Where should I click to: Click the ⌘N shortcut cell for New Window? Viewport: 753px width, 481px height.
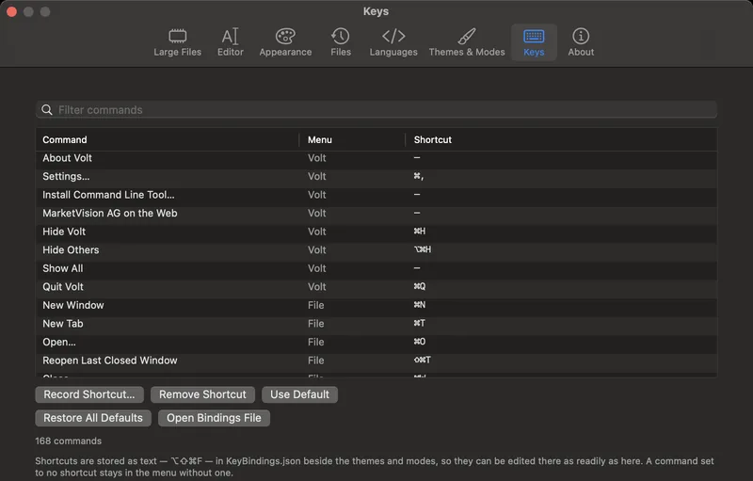(420, 305)
